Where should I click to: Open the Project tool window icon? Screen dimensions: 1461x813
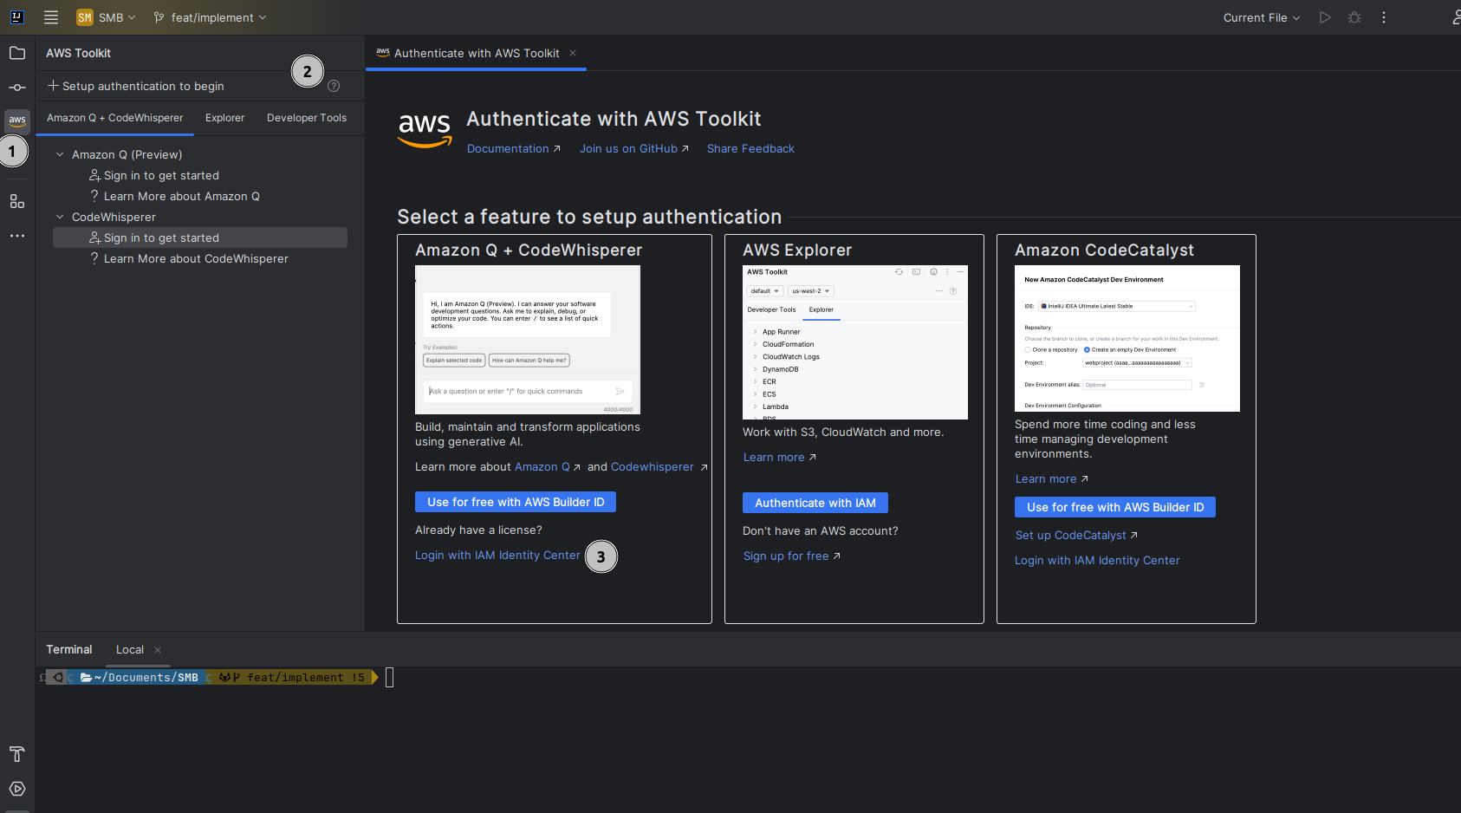[16, 53]
